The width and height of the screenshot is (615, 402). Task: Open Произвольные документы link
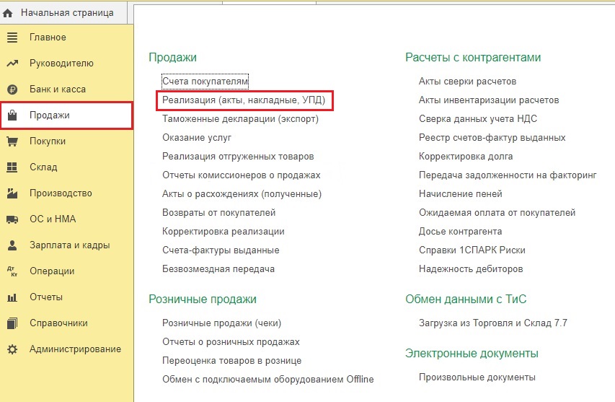click(477, 377)
